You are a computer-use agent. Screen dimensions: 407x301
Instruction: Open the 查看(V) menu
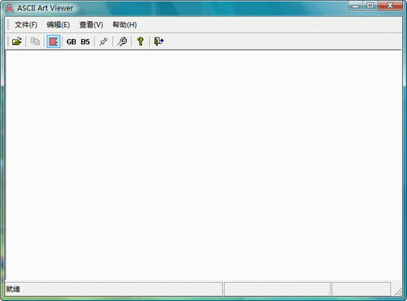91,25
